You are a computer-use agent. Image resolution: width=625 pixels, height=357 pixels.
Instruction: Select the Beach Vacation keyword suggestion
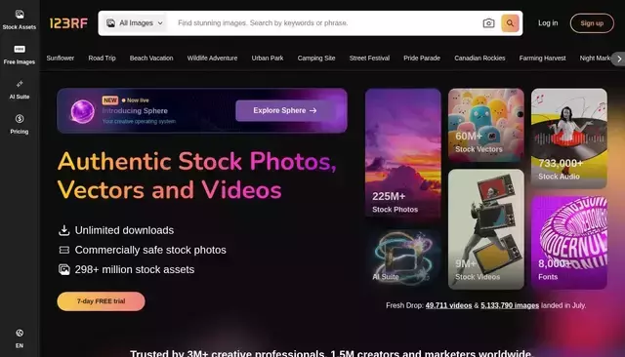(x=151, y=59)
